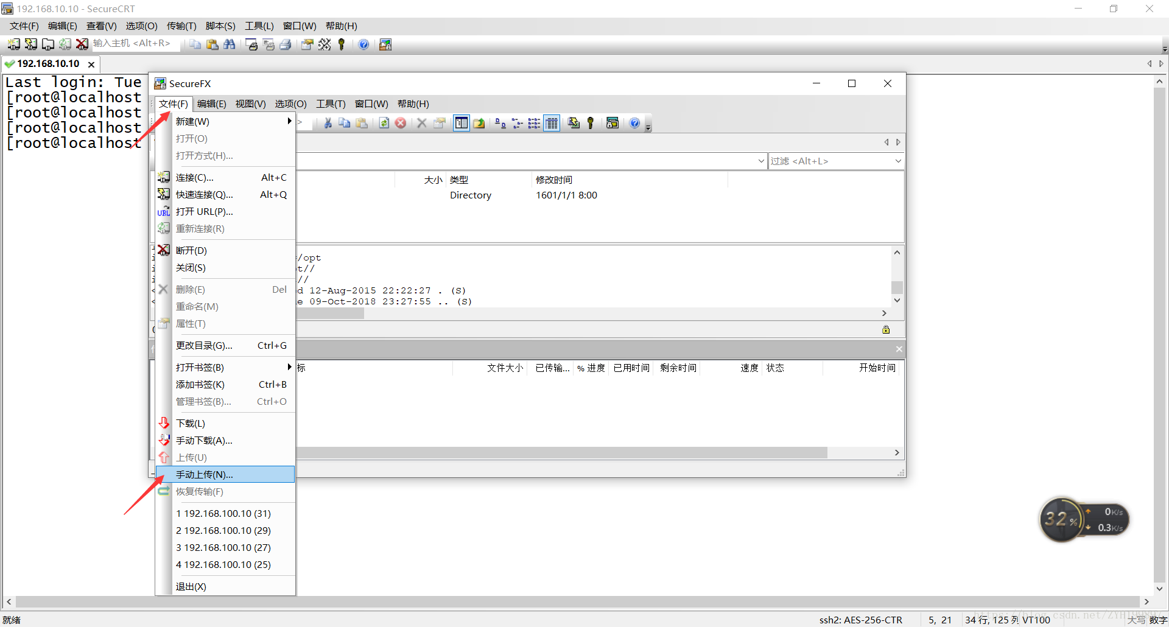Select 打开 URL(P)... menu item
The width and height of the screenshot is (1169, 627).
225,211
